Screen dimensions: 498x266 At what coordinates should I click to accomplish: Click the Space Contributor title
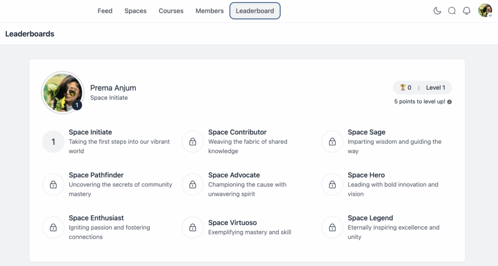237,132
